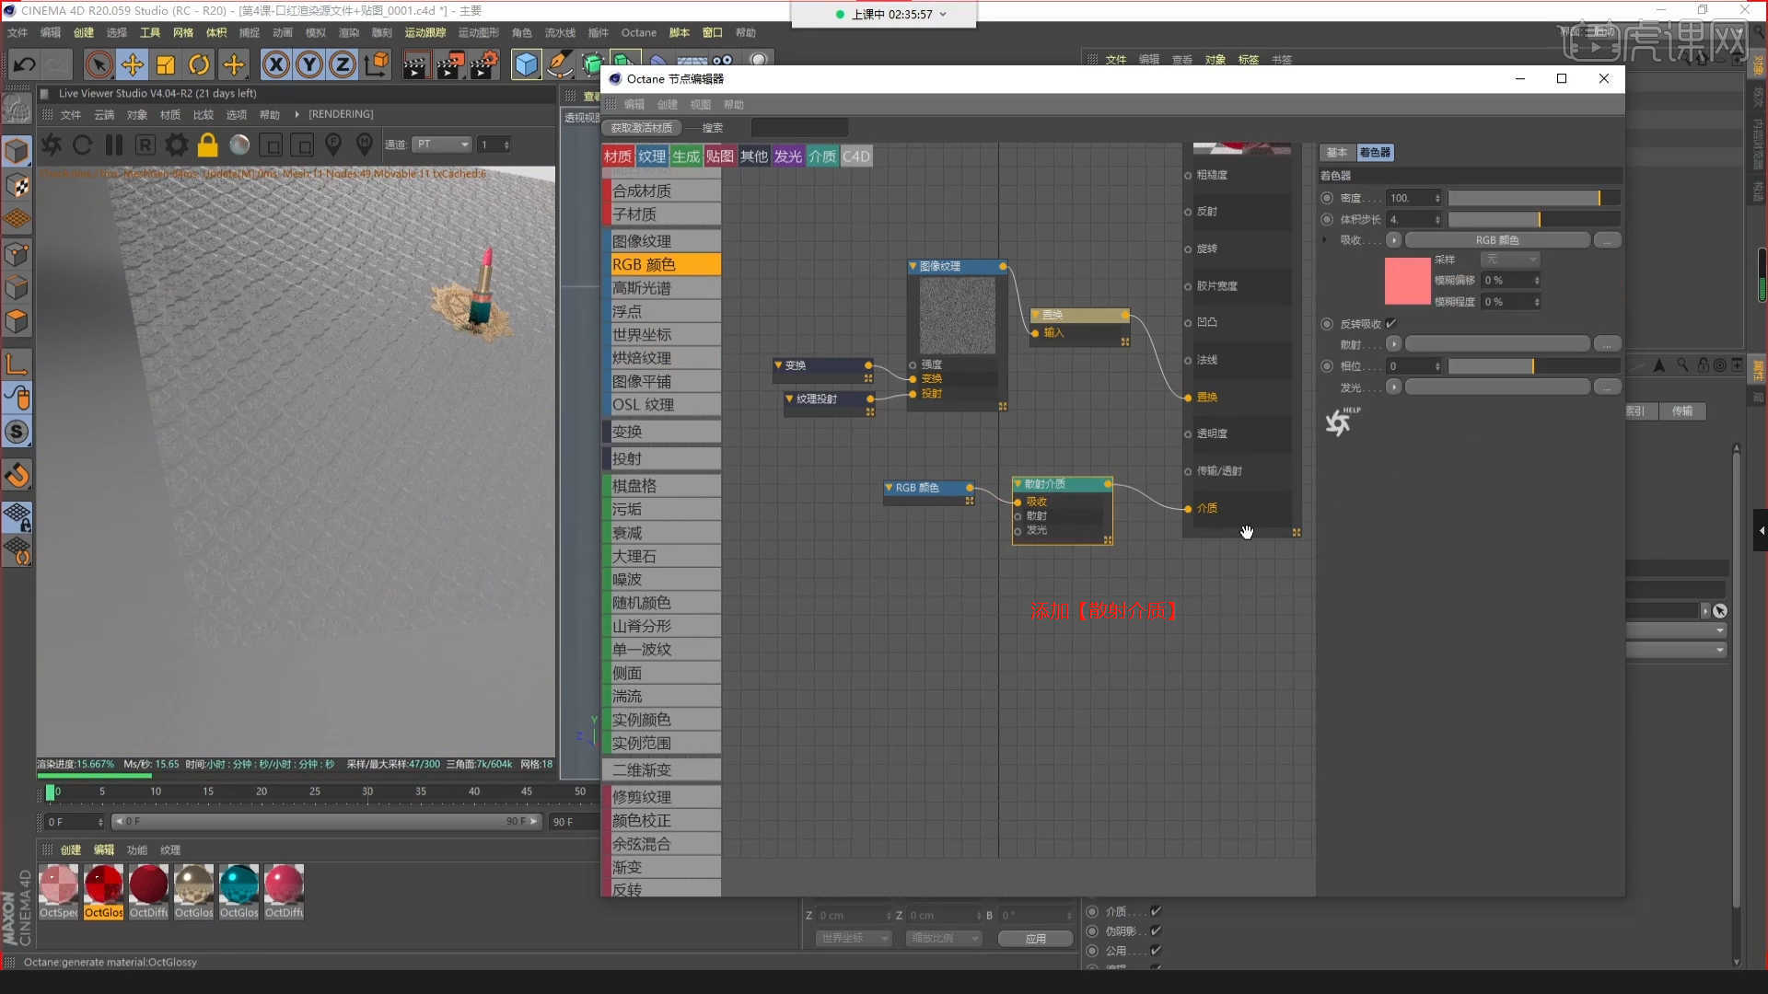The width and height of the screenshot is (1768, 994).
Task: Click the search field in node editor
Action: (799, 128)
